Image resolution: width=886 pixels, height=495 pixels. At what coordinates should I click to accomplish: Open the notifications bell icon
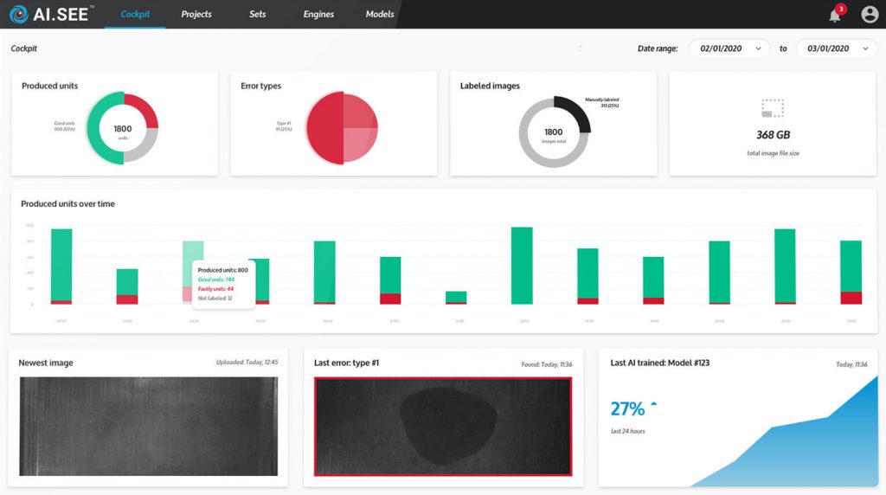835,15
